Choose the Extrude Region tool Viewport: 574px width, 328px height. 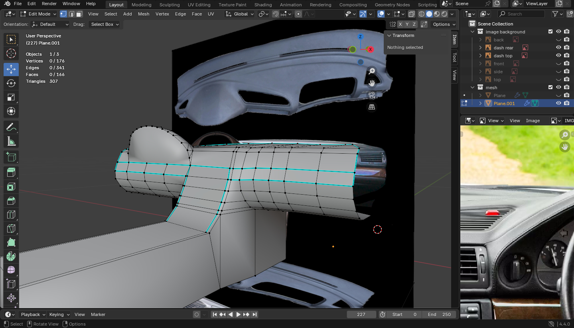pos(11,172)
